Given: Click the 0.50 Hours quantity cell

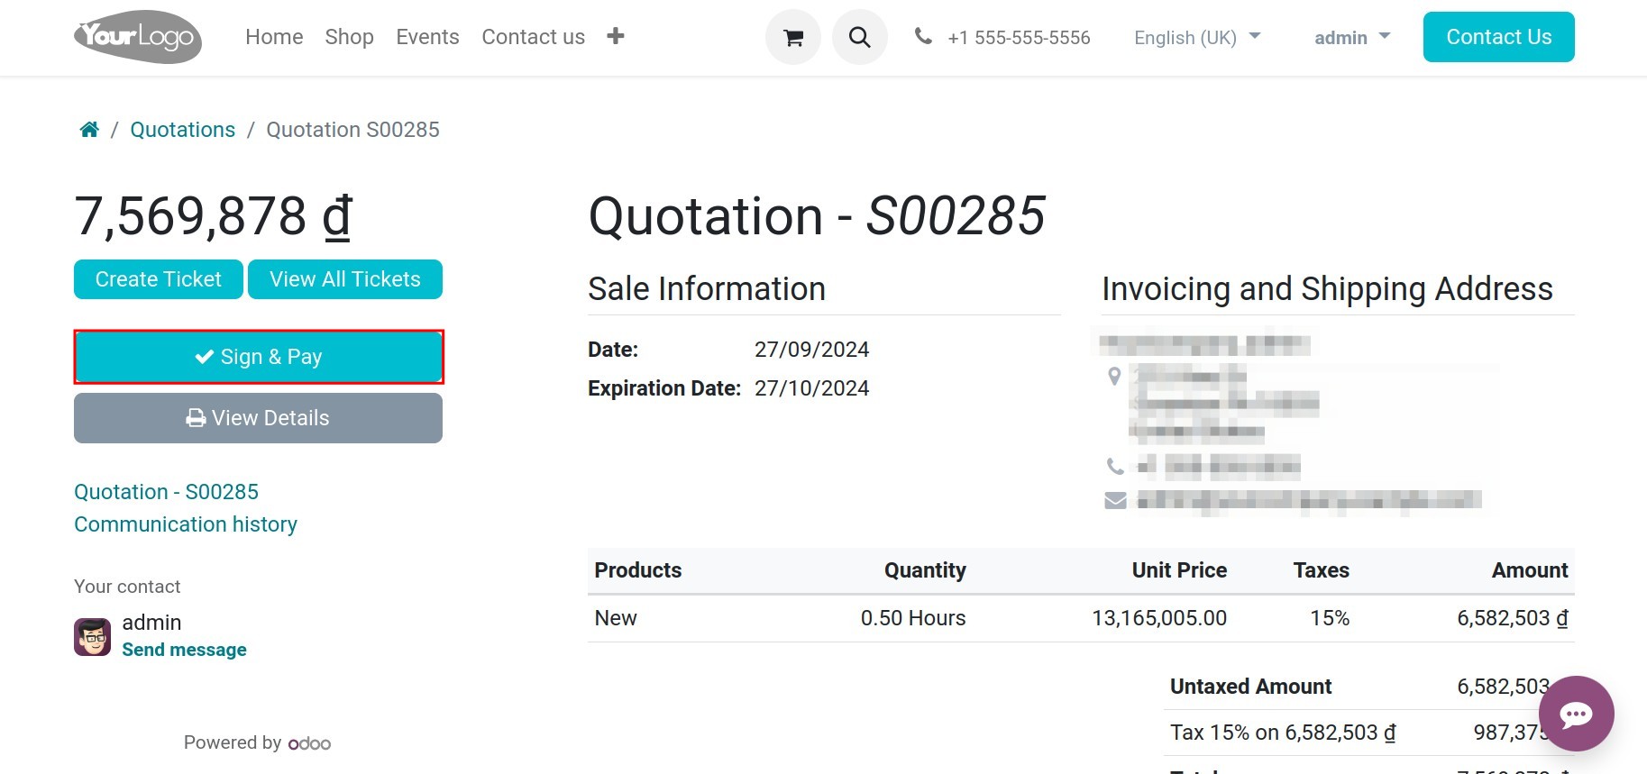Looking at the screenshot, I should 913,618.
